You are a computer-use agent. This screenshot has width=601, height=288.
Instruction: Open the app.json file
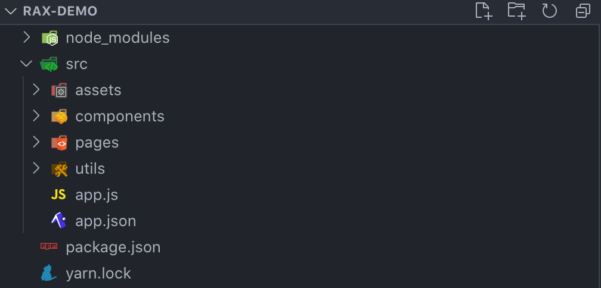coord(106,221)
